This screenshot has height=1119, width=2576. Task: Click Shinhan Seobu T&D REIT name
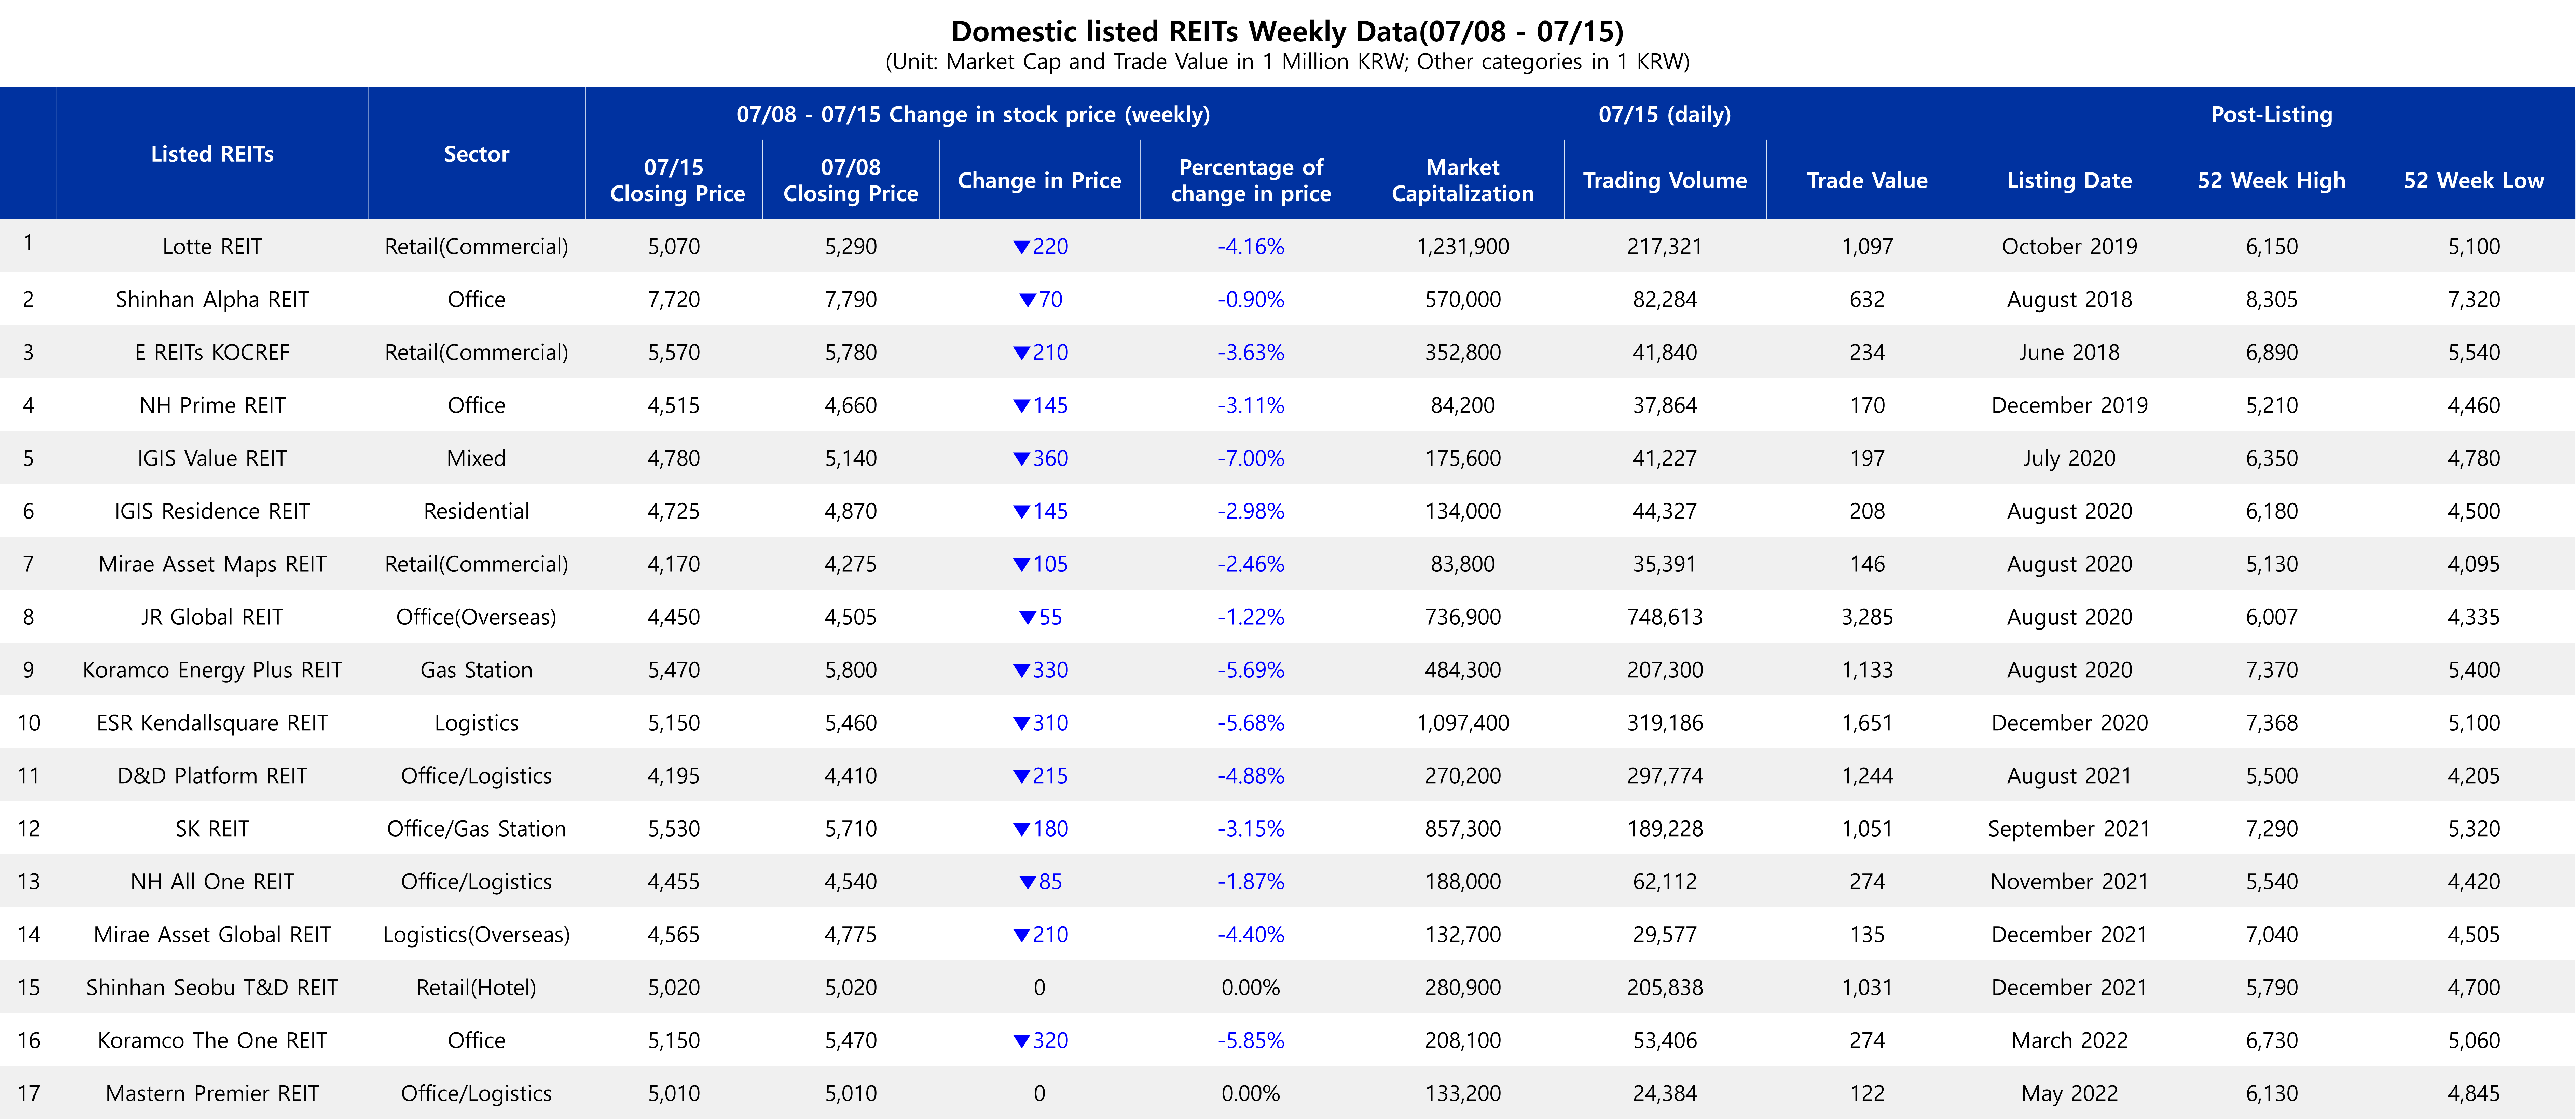tap(212, 988)
